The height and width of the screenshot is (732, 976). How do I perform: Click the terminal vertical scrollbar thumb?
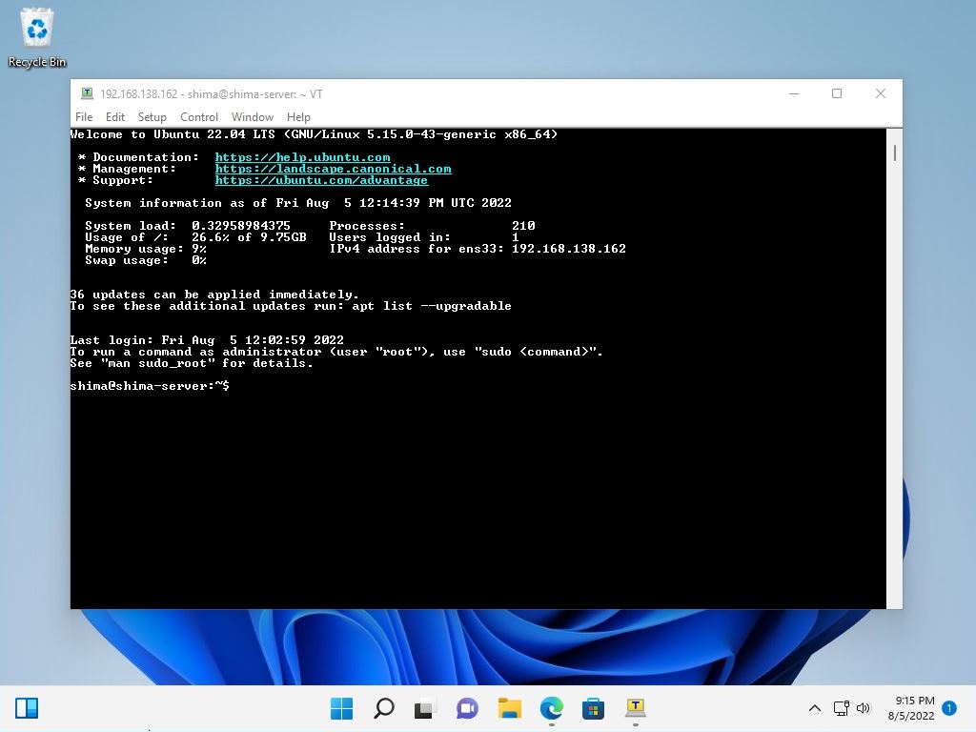coord(894,152)
